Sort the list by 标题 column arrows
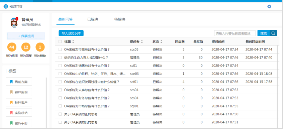 tap(73, 42)
